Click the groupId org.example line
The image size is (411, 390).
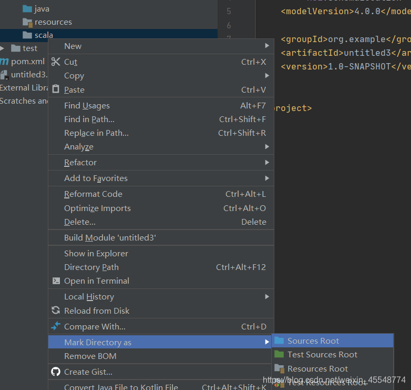click(346, 39)
